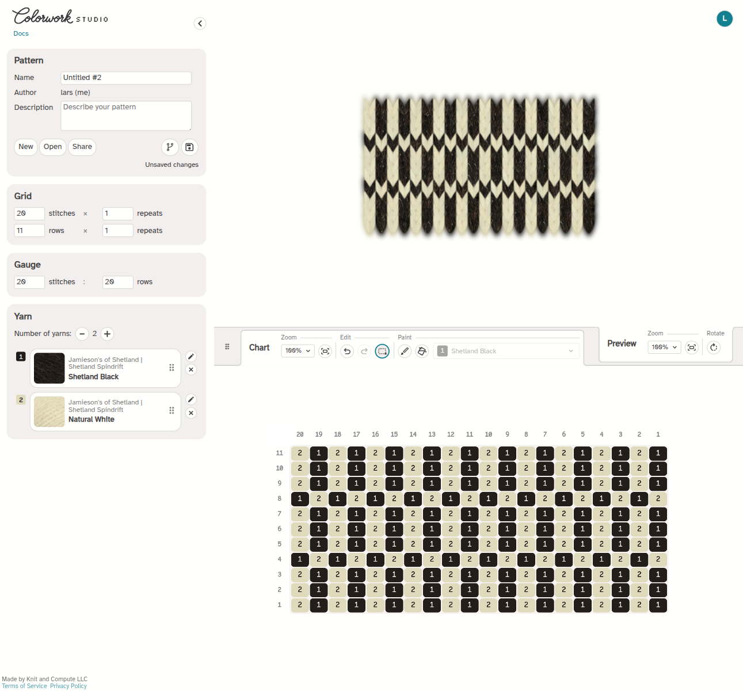Collapse the sidebar with the chevron button
This screenshot has width=743, height=691.
[200, 24]
